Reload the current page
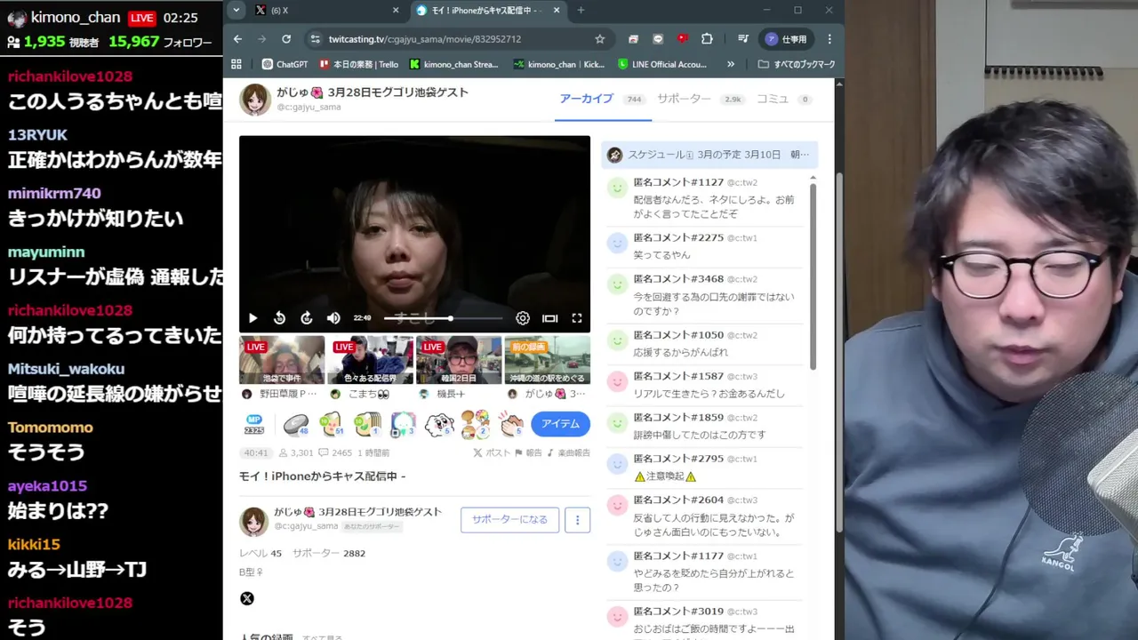The width and height of the screenshot is (1138, 640). point(286,39)
